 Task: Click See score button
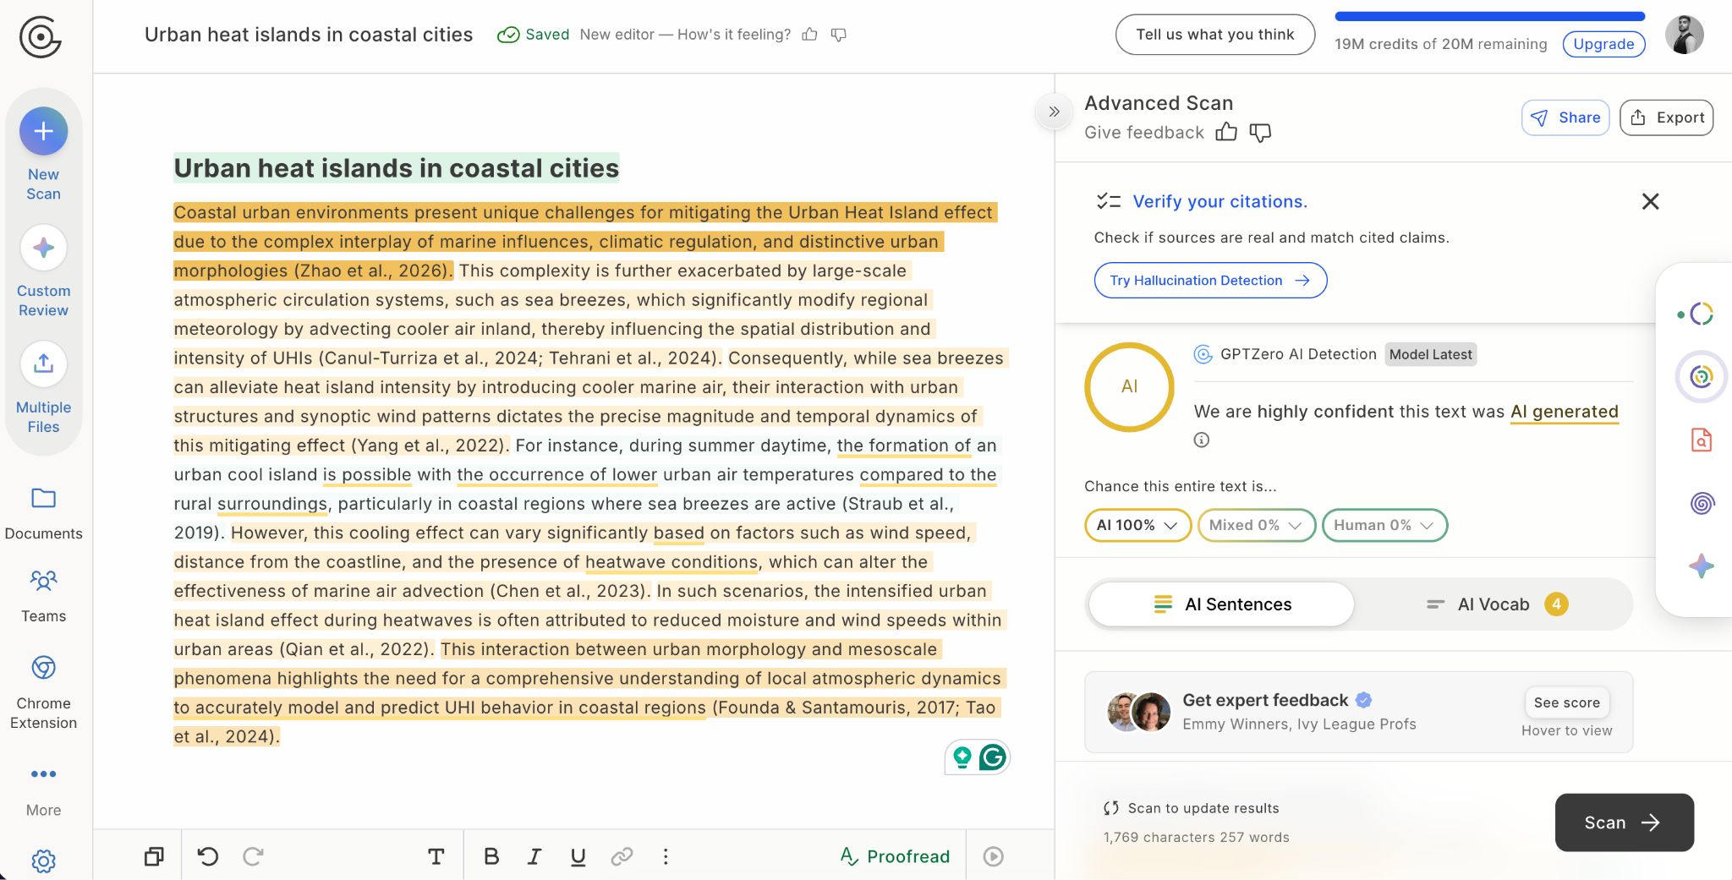tap(1566, 702)
